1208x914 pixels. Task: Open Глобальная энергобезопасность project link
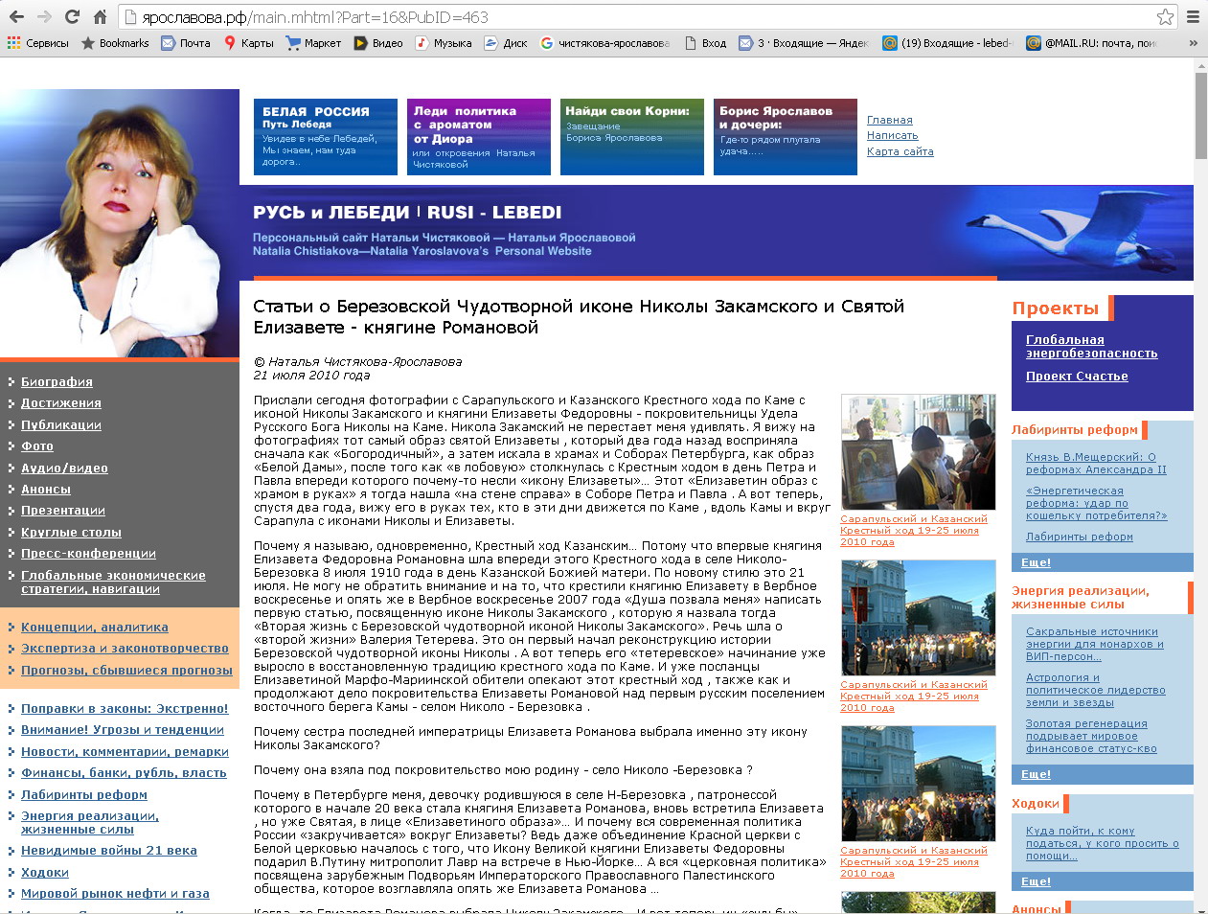click(1091, 347)
